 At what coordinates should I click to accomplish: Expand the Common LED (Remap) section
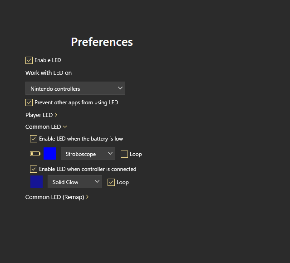pos(54,197)
